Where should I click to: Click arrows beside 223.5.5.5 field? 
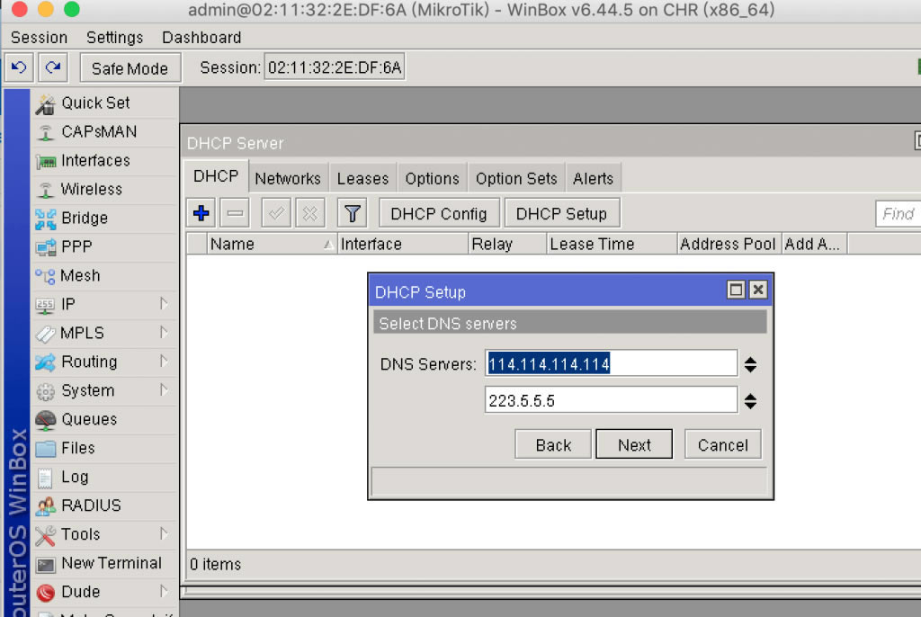[751, 401]
